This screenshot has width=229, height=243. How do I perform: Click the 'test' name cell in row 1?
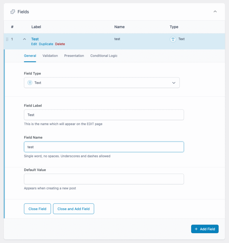click(x=117, y=39)
